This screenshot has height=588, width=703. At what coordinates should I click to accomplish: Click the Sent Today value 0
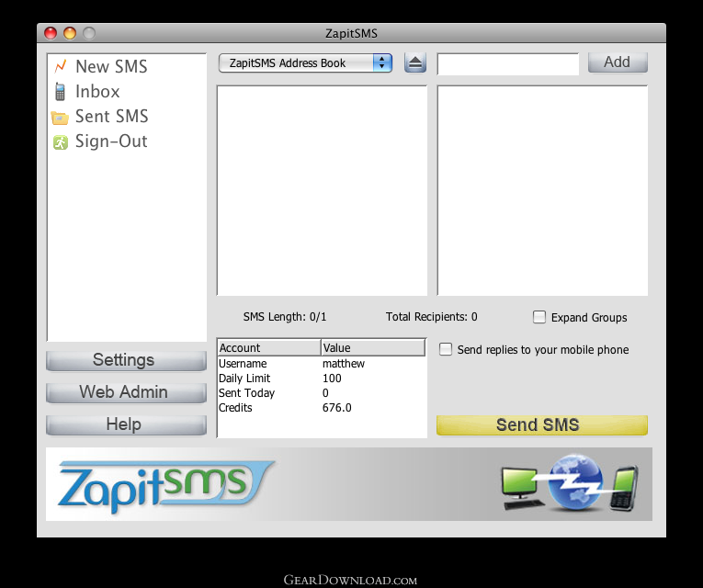coord(325,393)
